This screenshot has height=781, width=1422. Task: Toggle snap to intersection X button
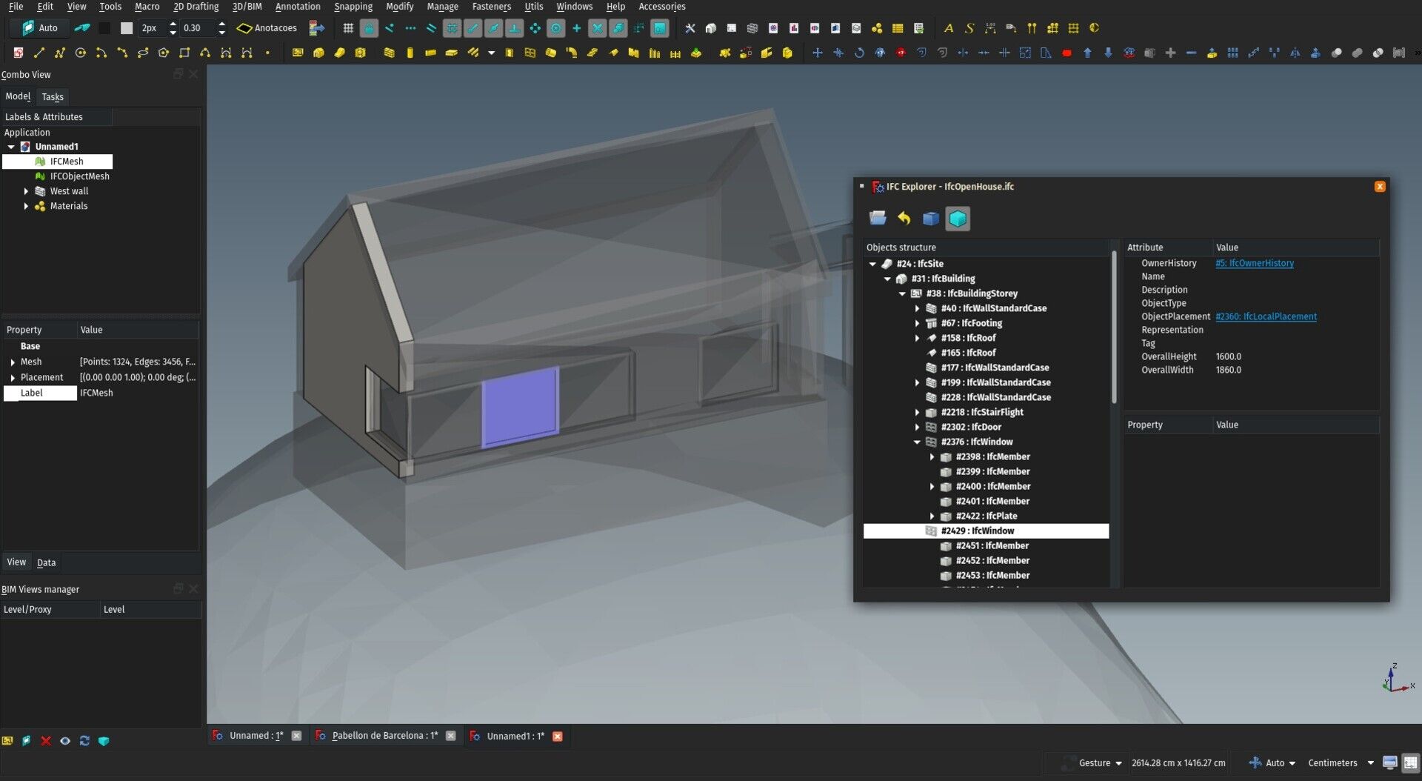point(598,28)
